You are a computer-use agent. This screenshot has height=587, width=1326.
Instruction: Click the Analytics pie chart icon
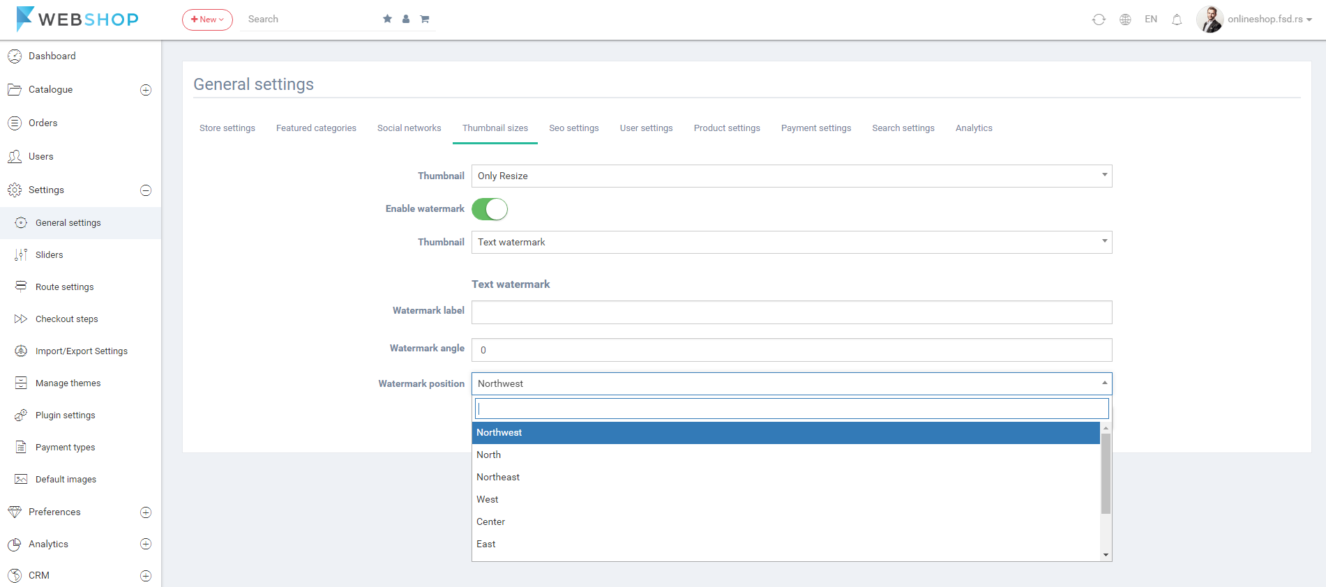(15, 544)
